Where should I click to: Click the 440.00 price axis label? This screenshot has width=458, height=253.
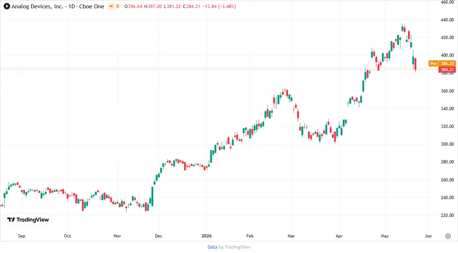[447, 20]
